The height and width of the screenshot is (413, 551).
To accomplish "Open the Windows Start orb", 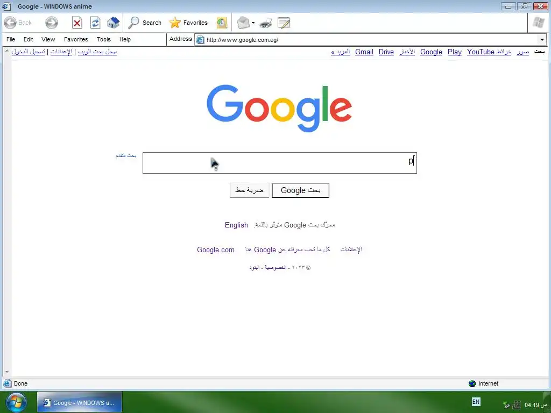I will 16,403.
